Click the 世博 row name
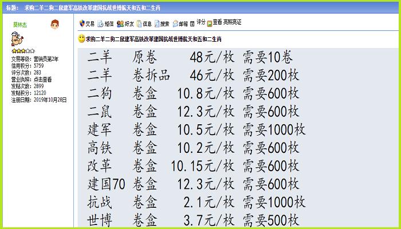401x229 pixels. [100, 220]
